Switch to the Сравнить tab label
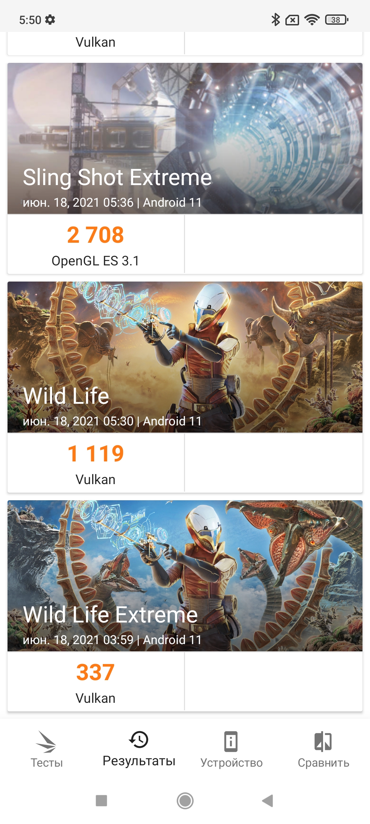This screenshot has height=824, width=370. click(323, 763)
